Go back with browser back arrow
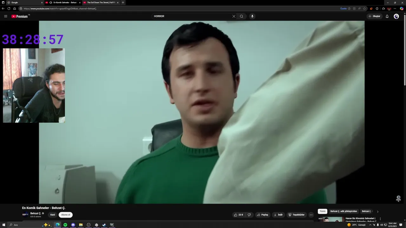 (x=3, y=9)
